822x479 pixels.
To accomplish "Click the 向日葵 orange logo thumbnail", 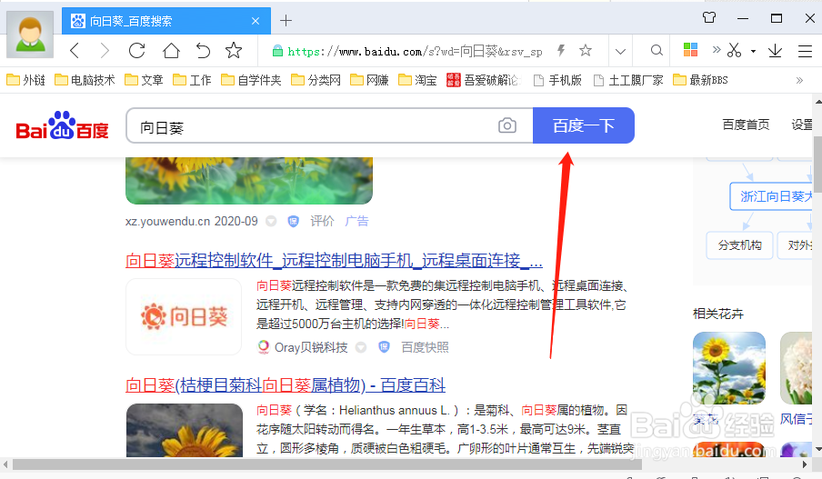I will [x=184, y=316].
